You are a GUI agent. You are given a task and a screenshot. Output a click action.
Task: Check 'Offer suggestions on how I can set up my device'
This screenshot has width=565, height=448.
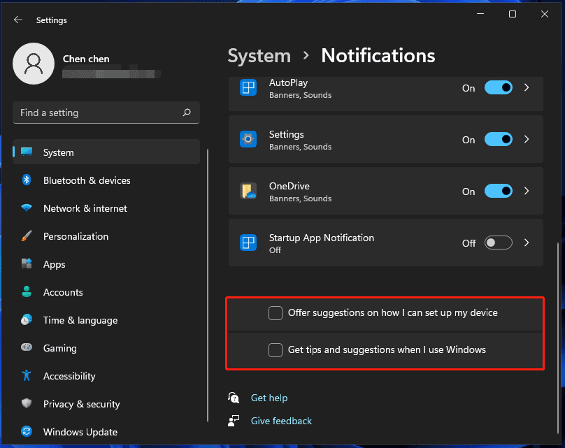click(276, 313)
